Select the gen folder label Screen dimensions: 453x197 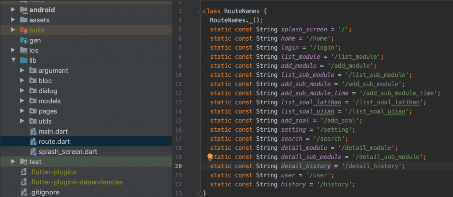(x=35, y=40)
